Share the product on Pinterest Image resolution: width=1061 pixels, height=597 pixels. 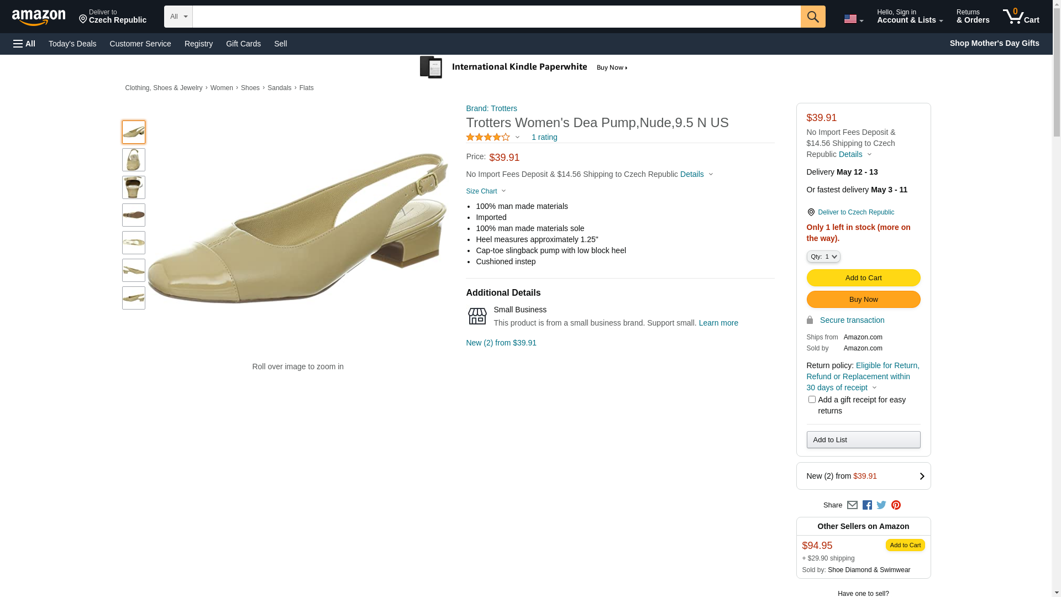pos(896,505)
